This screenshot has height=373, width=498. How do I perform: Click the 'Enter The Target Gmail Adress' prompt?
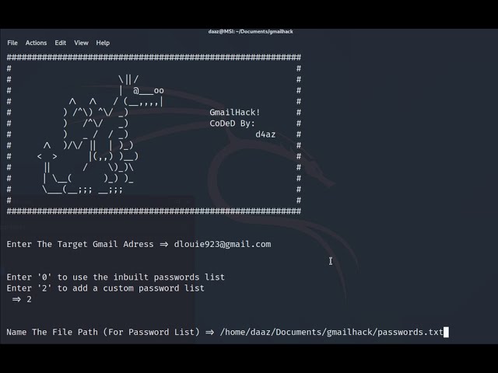(80, 244)
